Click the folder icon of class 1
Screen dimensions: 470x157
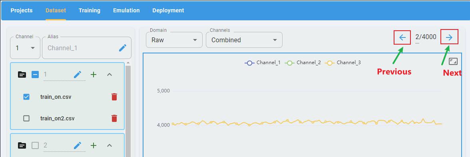(22, 75)
